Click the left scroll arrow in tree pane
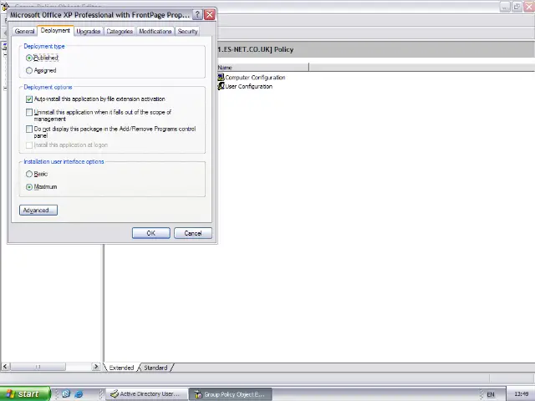The image size is (535, 401). (x=5, y=367)
